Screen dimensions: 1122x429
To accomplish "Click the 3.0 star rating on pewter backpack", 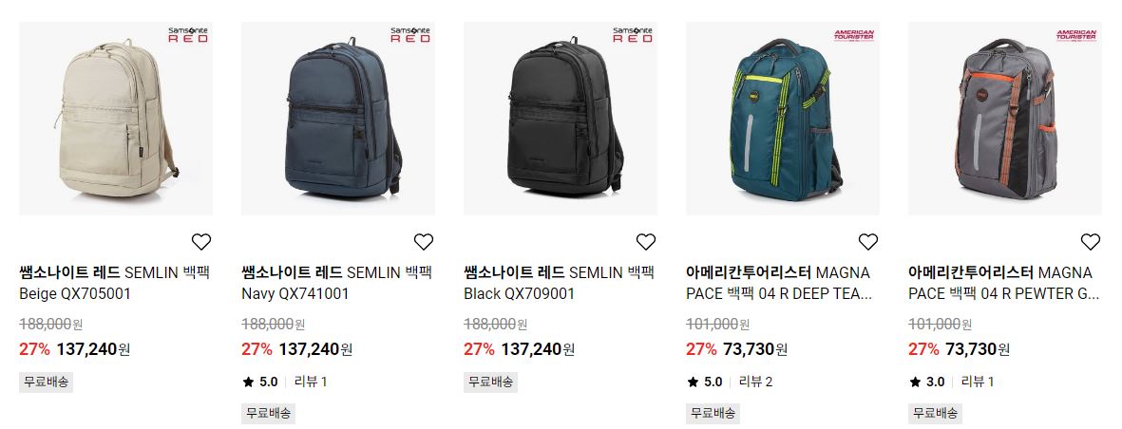I will (926, 382).
